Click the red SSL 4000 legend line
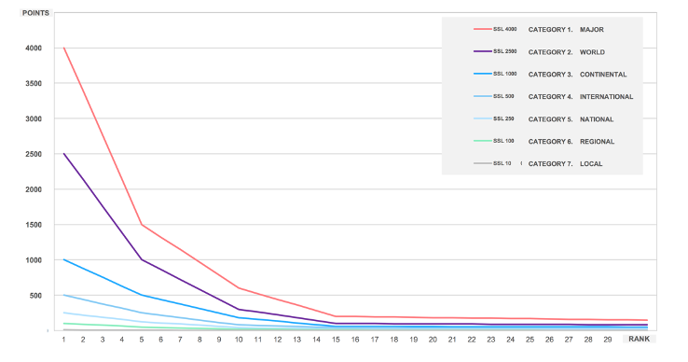Screen dimensions: 688x362 tap(483, 30)
